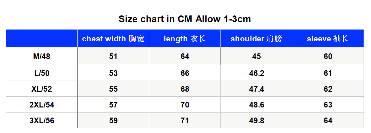The image size is (371, 133).
Task: Select the L/50 size row label
Action: 42,73
